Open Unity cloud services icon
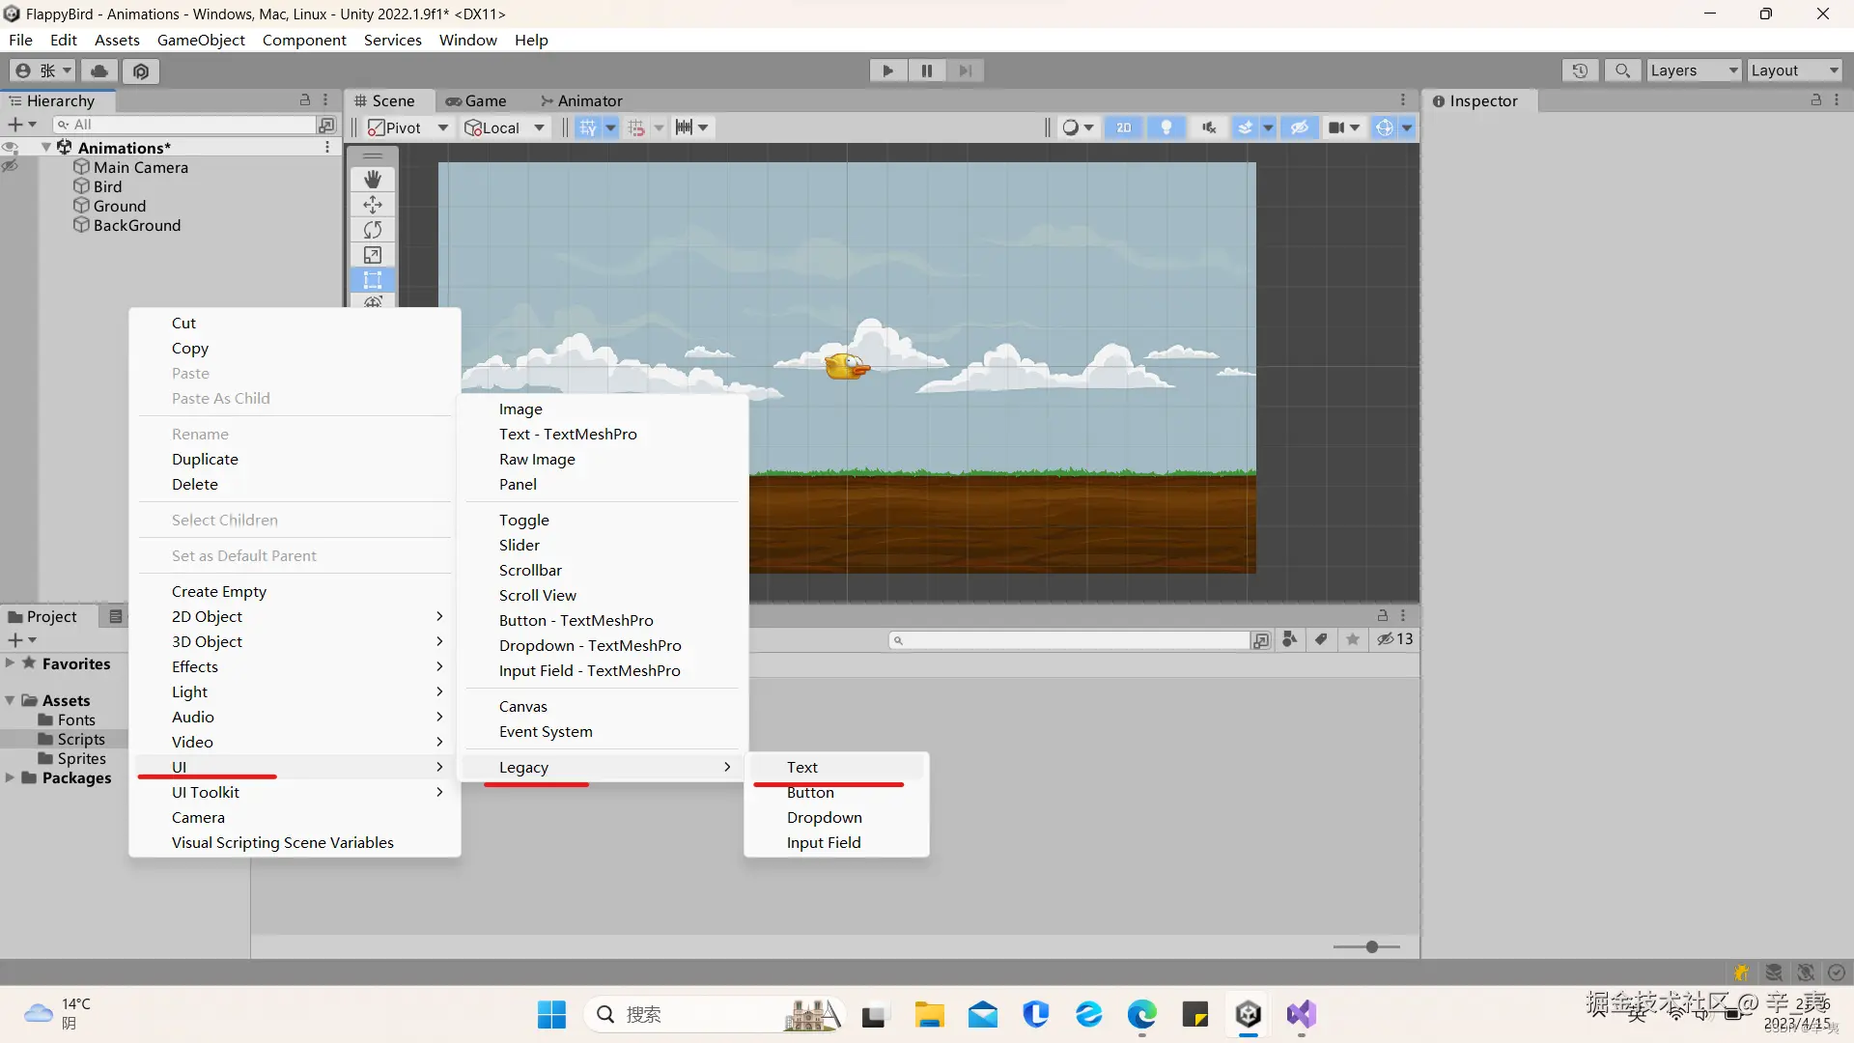 pos(99,70)
